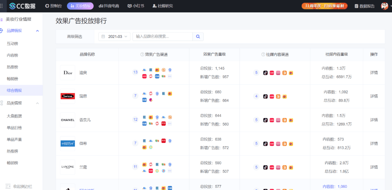The image size is (392, 190).
Task: Switch to the 抖音电商 top tab
Action: tap(109, 6)
